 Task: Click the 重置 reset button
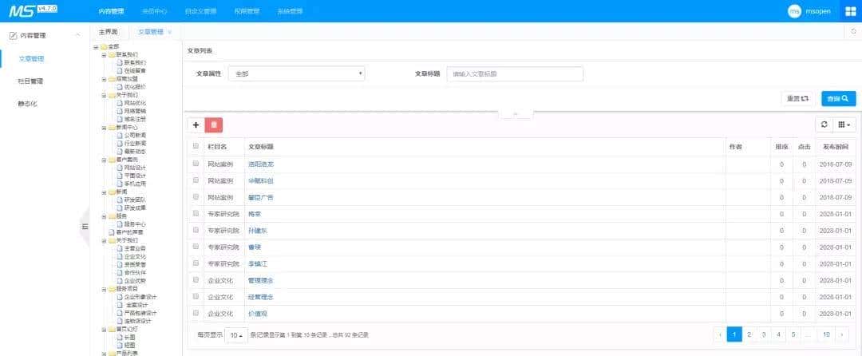pyautogui.click(x=797, y=98)
